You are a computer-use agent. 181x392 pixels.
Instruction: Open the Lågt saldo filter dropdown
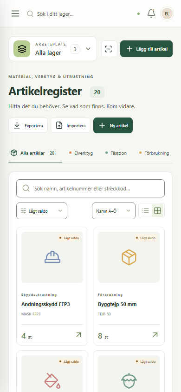coord(42,211)
